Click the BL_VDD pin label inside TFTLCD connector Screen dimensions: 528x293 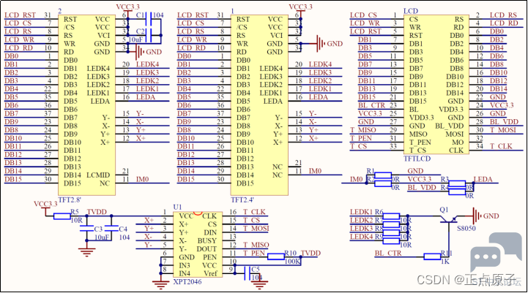click(450, 126)
